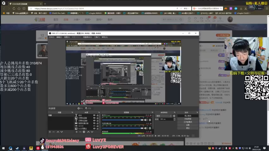The height and width of the screenshot is (151, 269).
Task: Pop out the Scenes dock panel
Action: coord(72,112)
